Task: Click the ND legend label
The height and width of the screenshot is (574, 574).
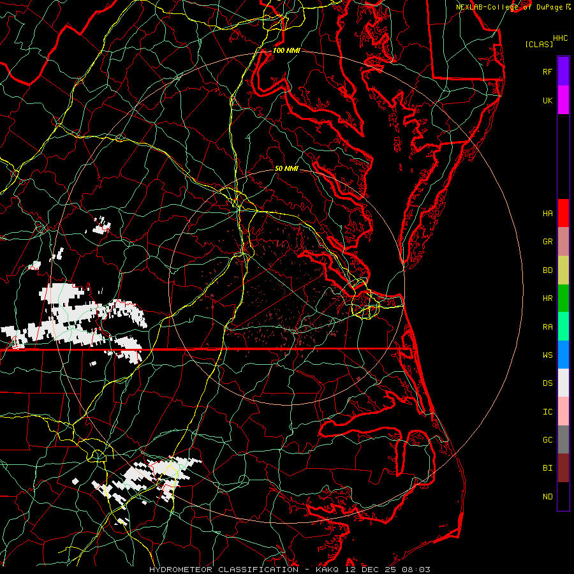Action: [x=547, y=496]
